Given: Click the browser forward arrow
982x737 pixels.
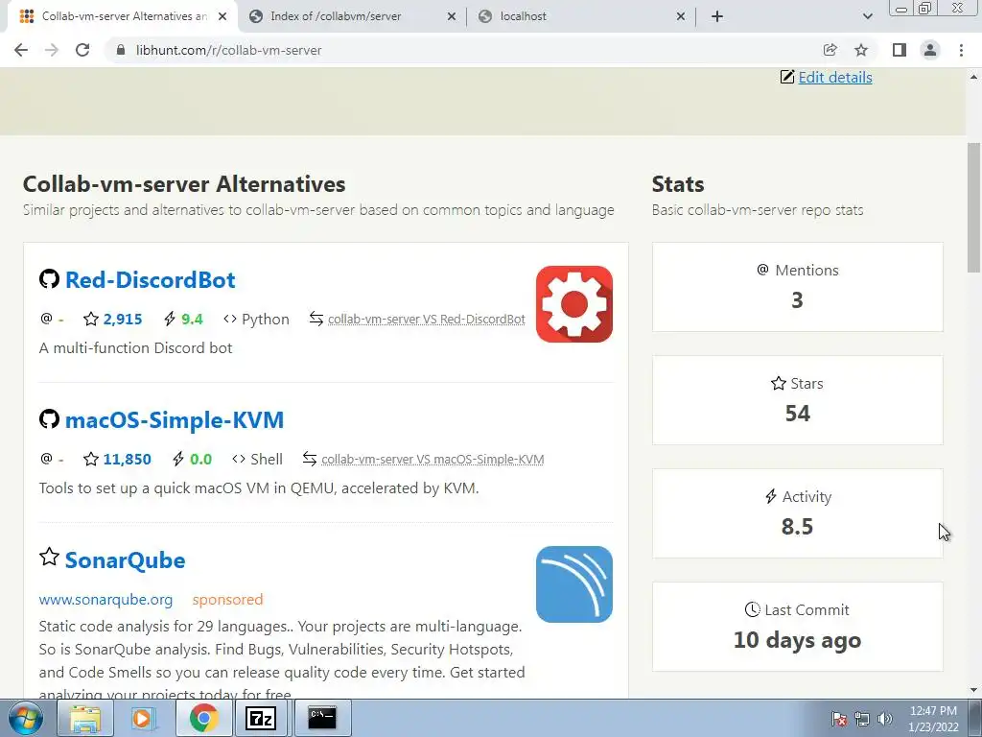Looking at the screenshot, I should [52, 50].
